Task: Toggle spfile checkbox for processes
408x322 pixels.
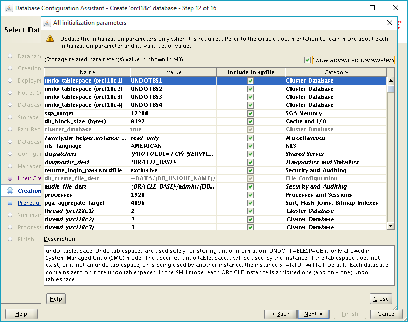Action: 251,195
